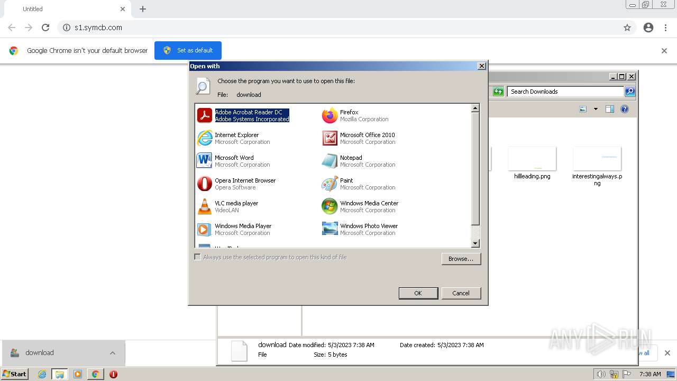Open Internet Explorer from the taskbar

(42, 374)
